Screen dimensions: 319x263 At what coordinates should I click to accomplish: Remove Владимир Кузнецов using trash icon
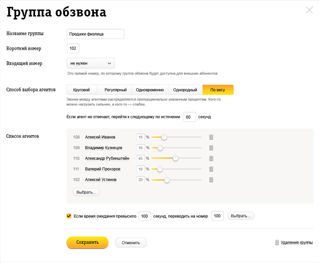point(211,148)
